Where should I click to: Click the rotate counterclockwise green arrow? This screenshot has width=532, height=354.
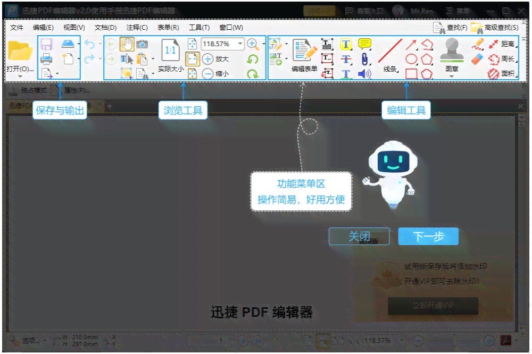[x=252, y=60]
